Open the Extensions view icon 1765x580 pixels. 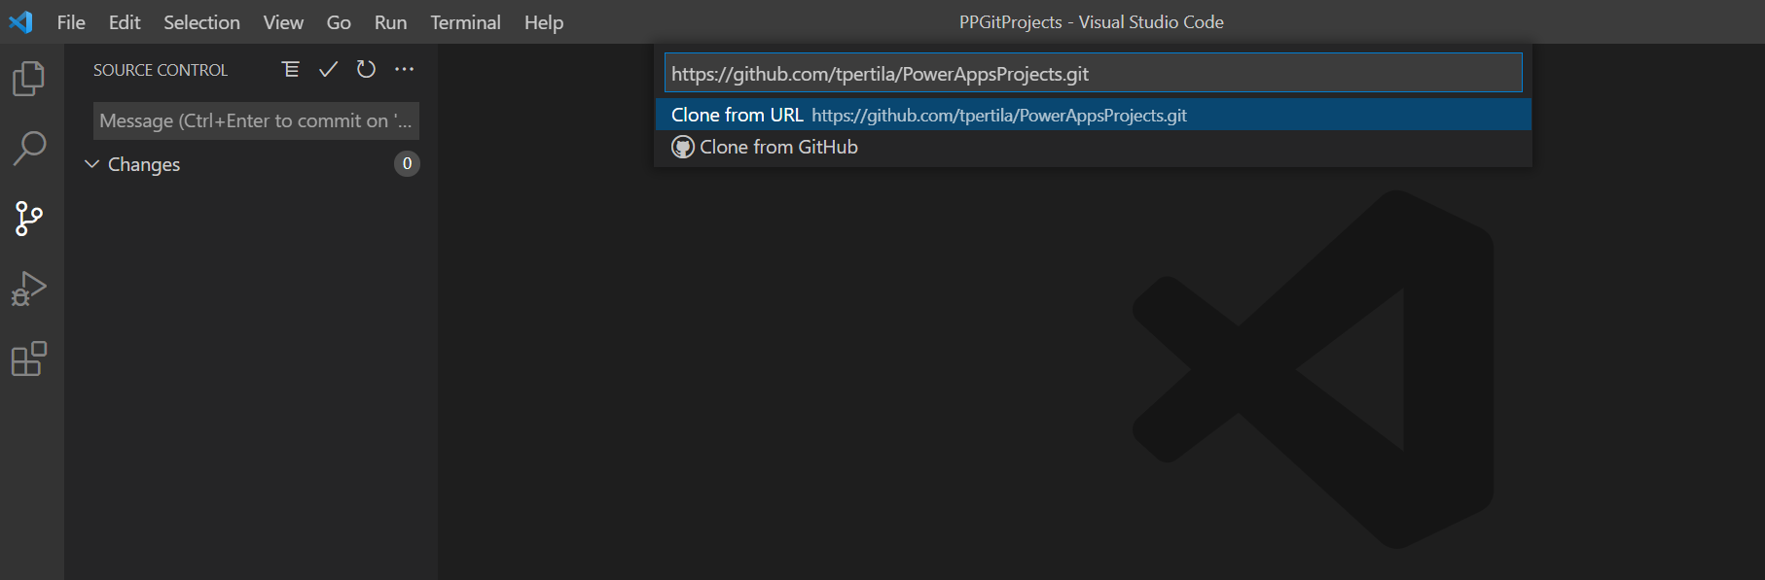point(29,358)
